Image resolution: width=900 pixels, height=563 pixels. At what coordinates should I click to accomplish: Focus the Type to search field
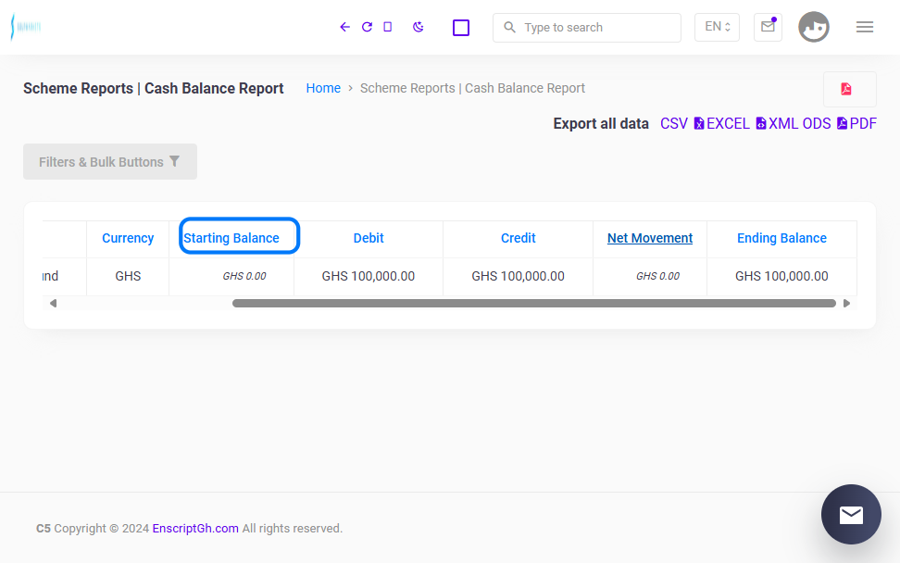[x=587, y=28]
